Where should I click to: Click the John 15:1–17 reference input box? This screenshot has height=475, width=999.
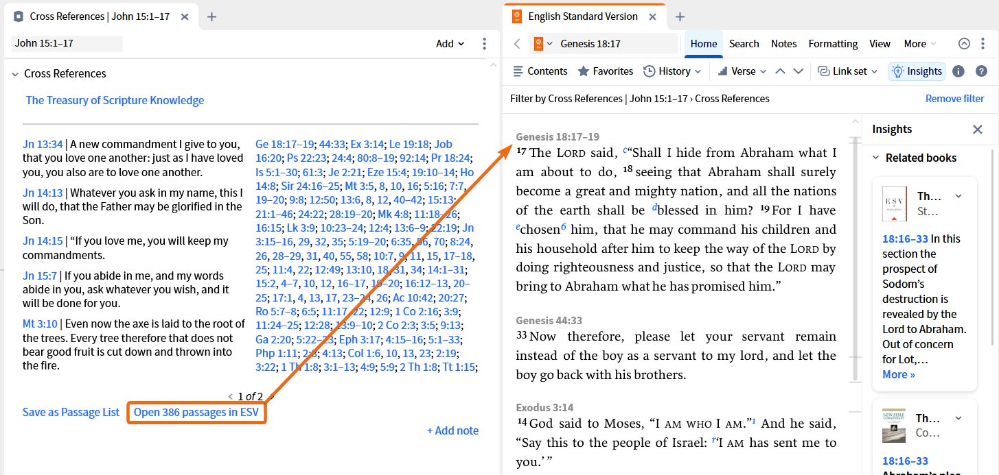(x=67, y=44)
